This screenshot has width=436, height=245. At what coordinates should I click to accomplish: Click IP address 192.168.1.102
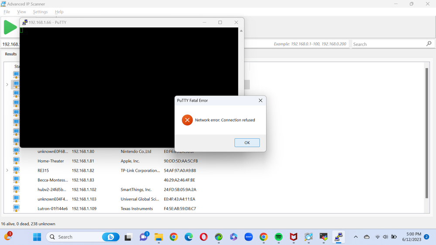(84, 190)
